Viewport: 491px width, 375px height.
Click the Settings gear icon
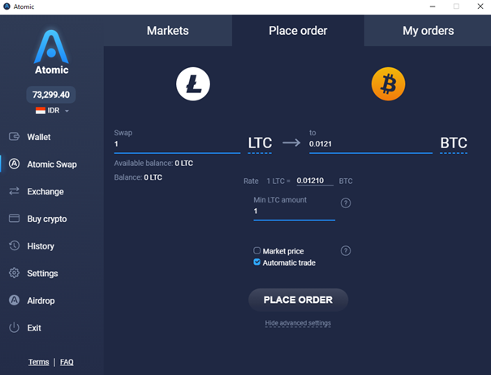14,273
